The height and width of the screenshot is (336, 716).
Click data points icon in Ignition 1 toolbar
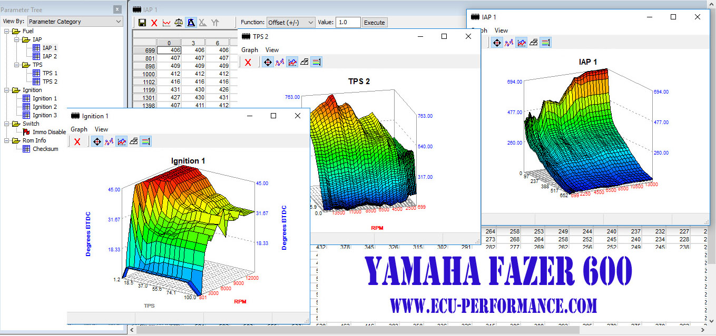109,141
